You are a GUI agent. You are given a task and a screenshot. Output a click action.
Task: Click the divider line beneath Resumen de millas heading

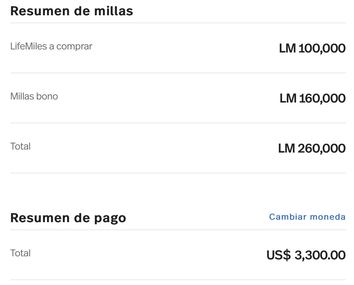tap(178, 23)
